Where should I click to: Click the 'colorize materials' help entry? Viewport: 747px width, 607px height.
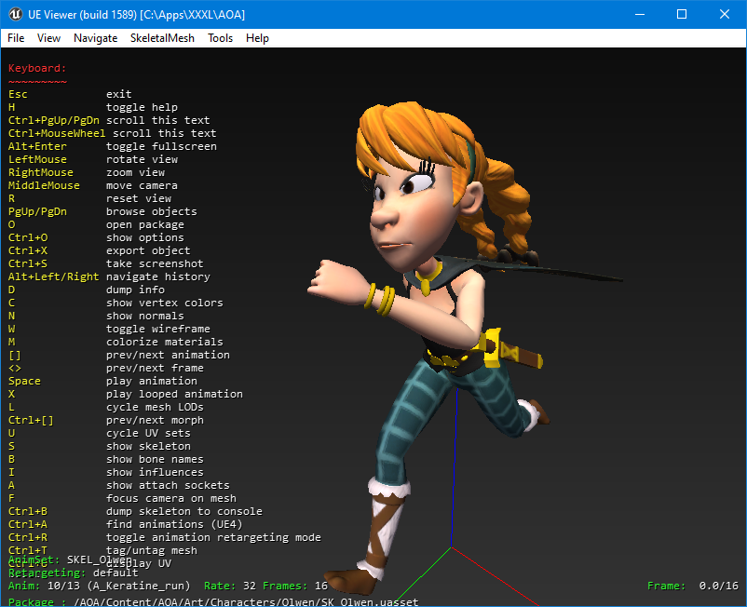pyautogui.click(x=164, y=342)
